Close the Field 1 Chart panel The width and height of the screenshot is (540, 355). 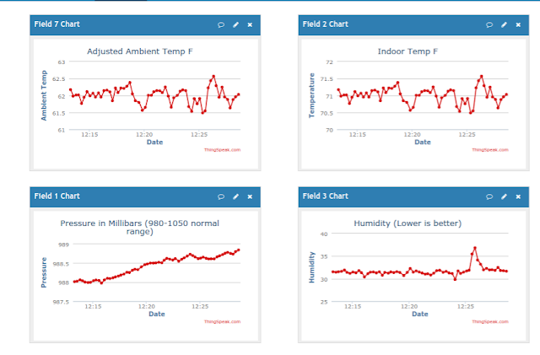tap(250, 196)
